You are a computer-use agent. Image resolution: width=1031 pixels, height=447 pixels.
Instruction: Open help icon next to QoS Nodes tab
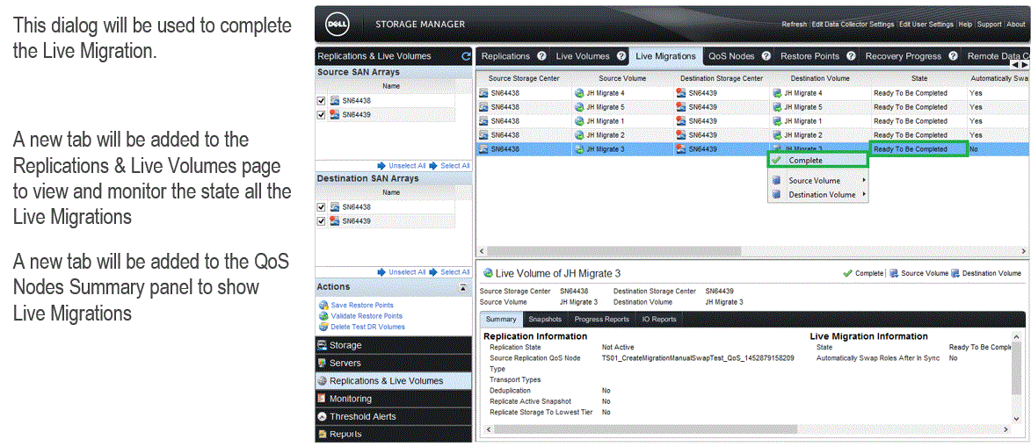coord(767,56)
